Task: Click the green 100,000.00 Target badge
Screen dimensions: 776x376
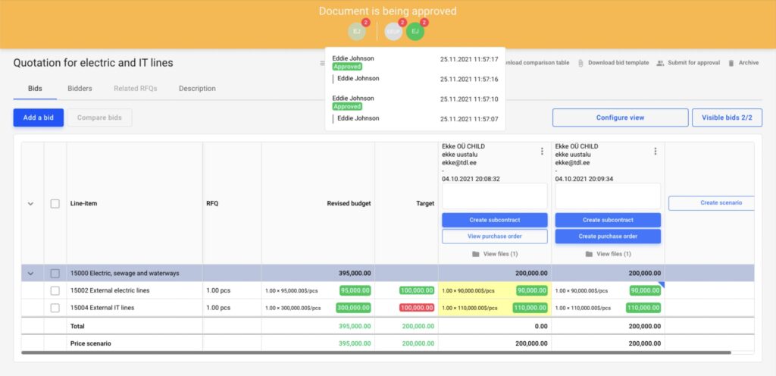Action: [x=417, y=290]
